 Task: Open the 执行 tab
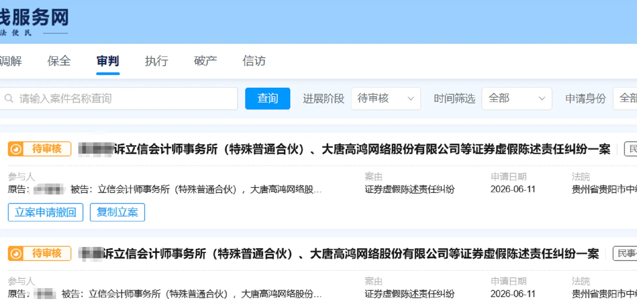[157, 61]
